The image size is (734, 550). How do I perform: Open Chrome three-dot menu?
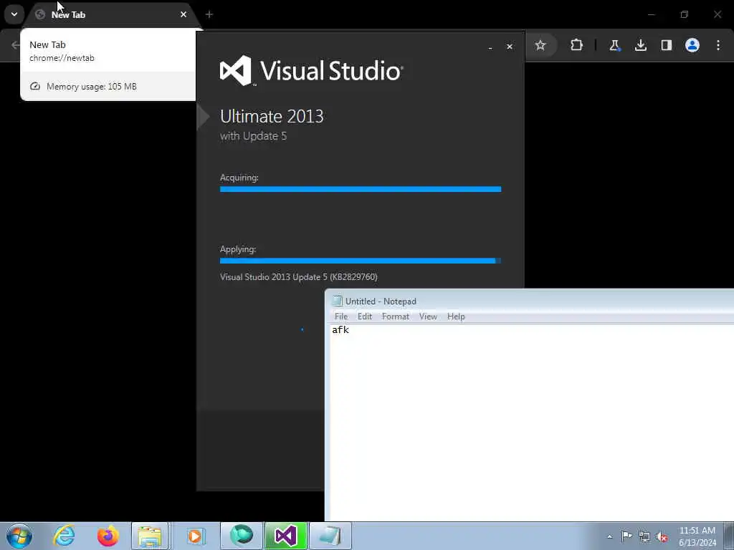(x=718, y=45)
